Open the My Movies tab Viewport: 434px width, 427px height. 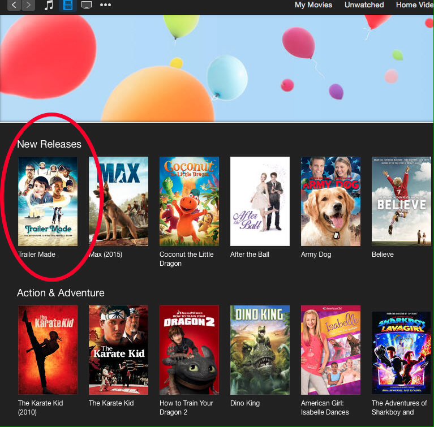[x=313, y=5]
